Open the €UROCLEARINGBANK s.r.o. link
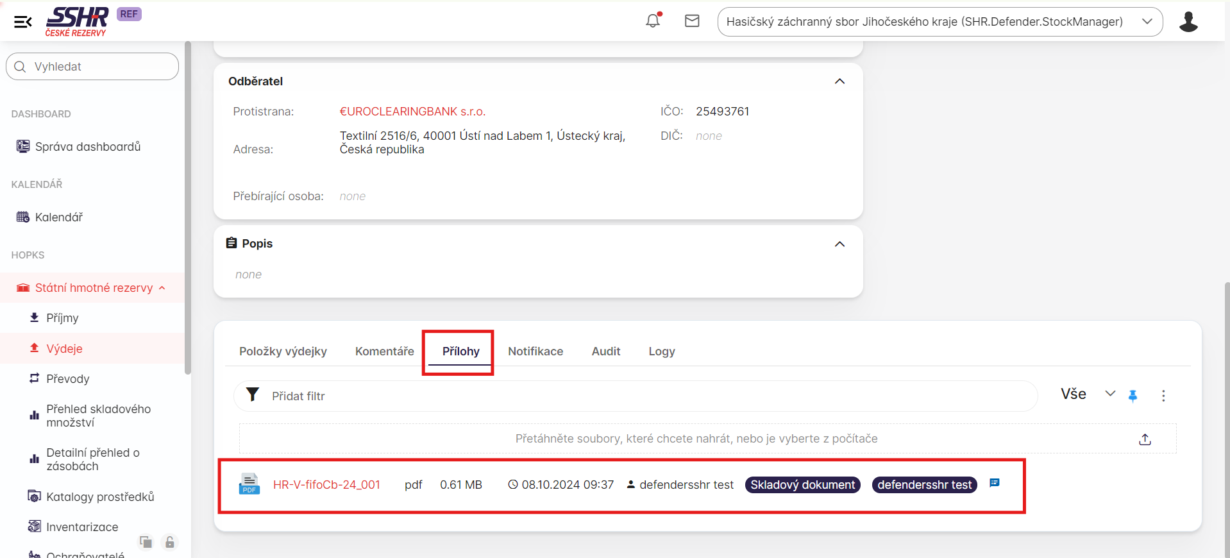The image size is (1230, 558). click(x=412, y=112)
